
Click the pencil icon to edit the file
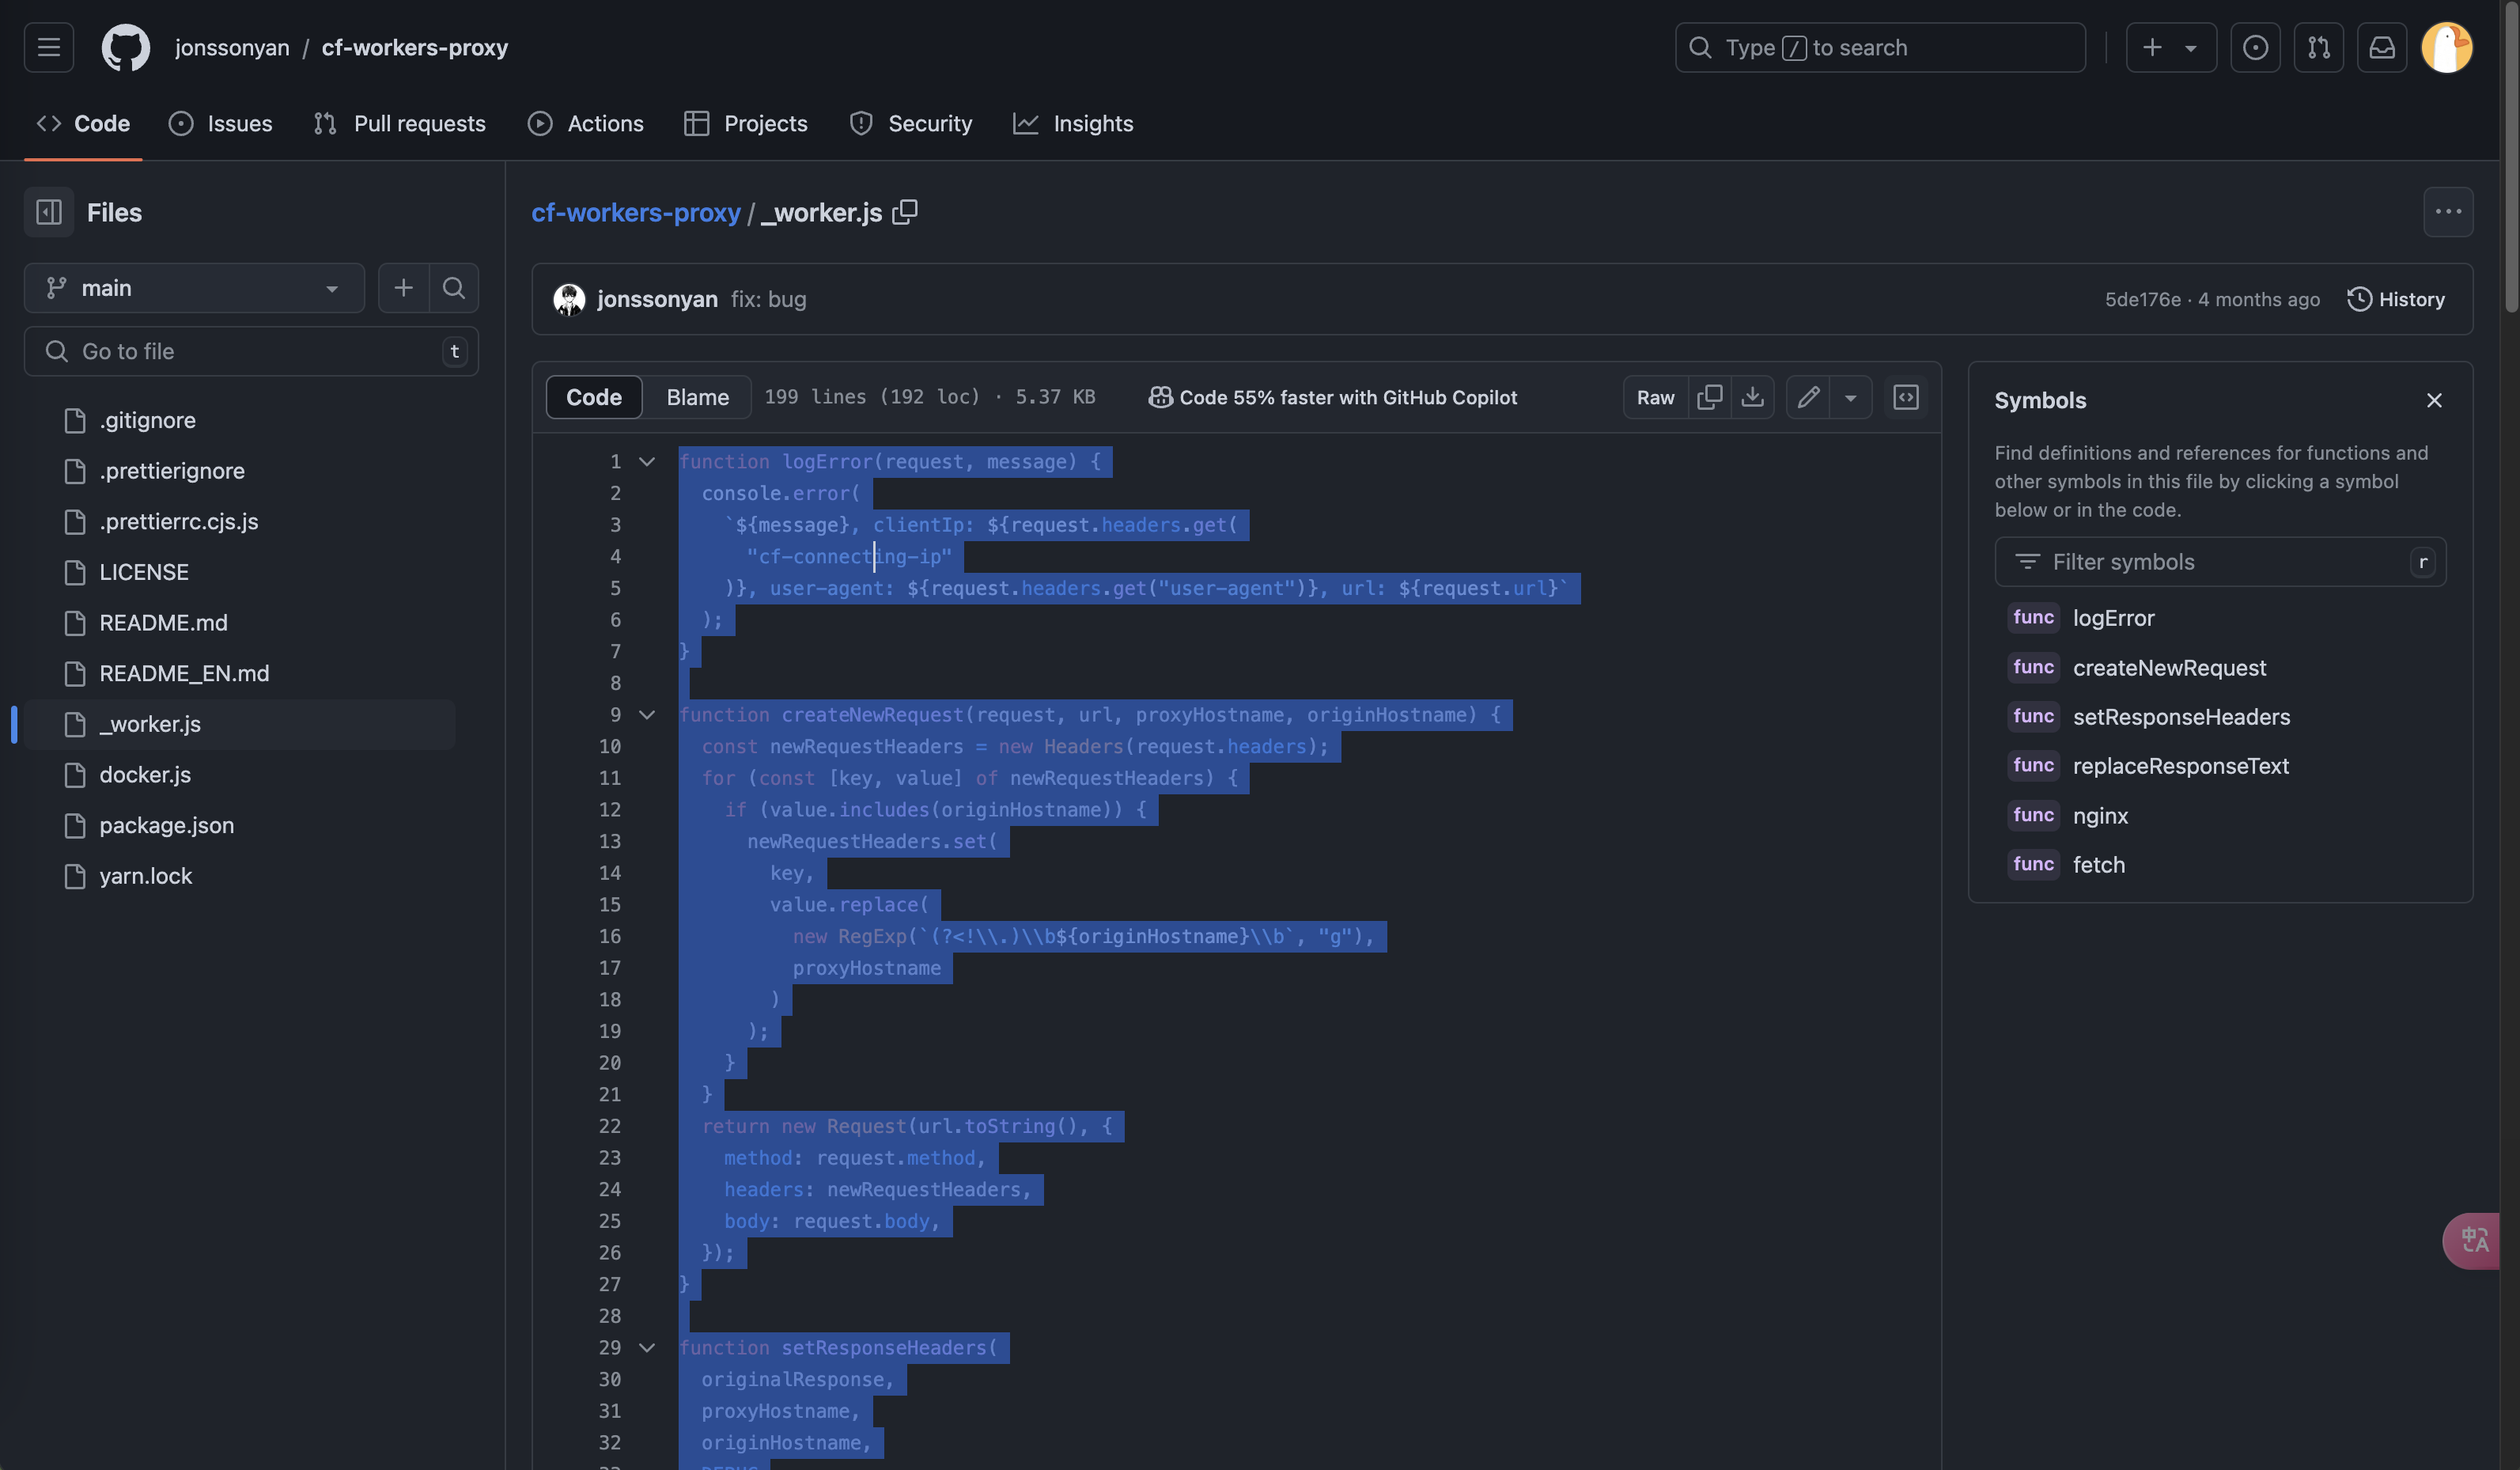pyautogui.click(x=1807, y=397)
